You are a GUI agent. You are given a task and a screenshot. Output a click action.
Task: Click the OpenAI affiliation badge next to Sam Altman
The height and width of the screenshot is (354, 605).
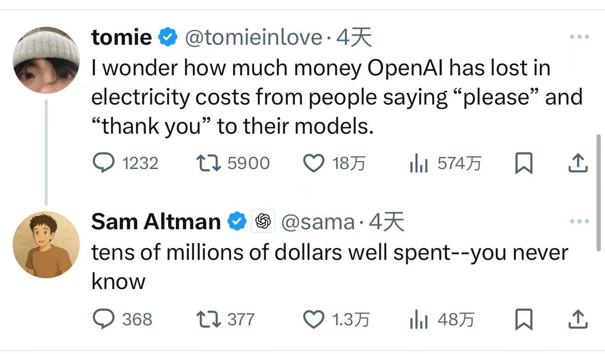[264, 221]
